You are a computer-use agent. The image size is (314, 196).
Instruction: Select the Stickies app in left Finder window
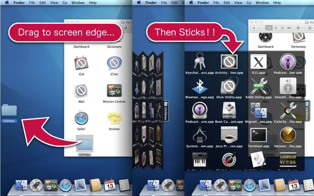pyautogui.click(x=114, y=118)
